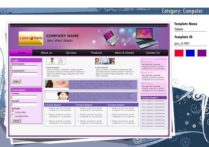209x147 pixels.
Task: Open the Home tab in navigation bar
Action: tap(21, 53)
